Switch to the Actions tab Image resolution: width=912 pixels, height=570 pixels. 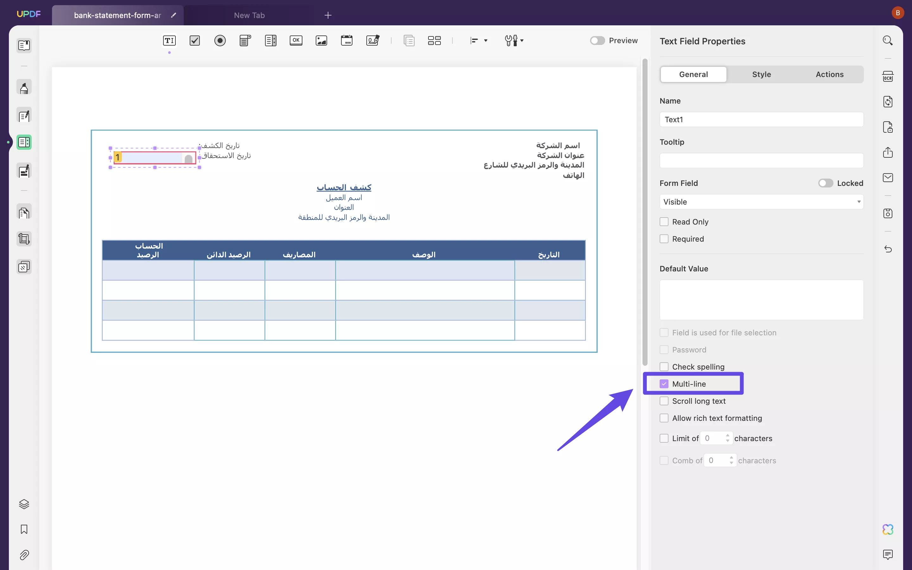829,74
